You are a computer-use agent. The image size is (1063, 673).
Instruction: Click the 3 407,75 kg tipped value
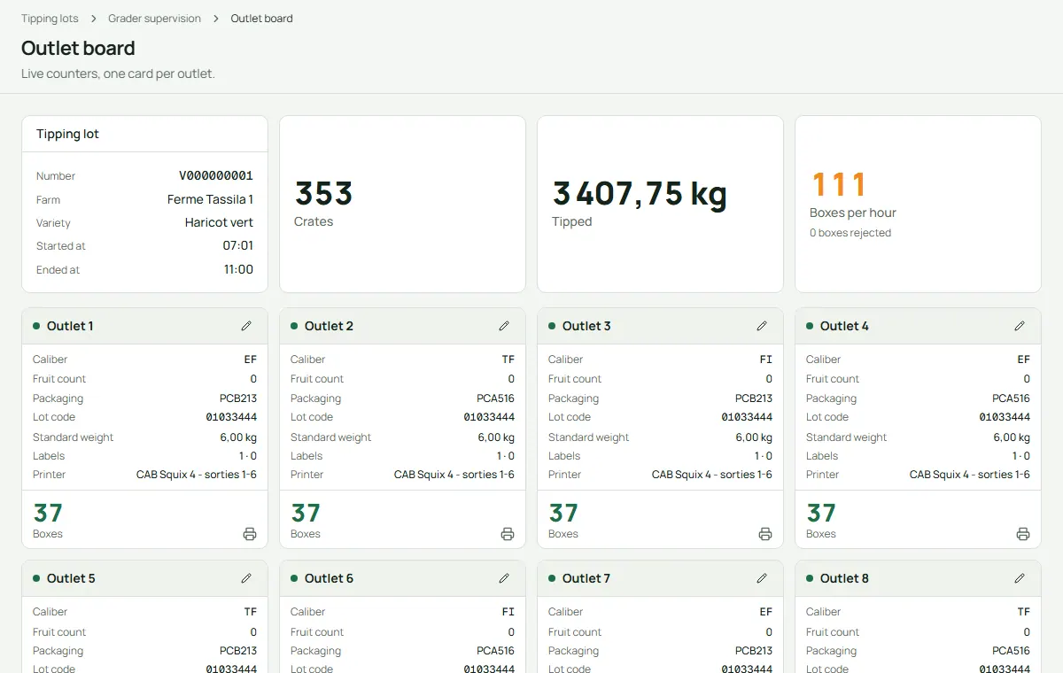click(x=640, y=193)
